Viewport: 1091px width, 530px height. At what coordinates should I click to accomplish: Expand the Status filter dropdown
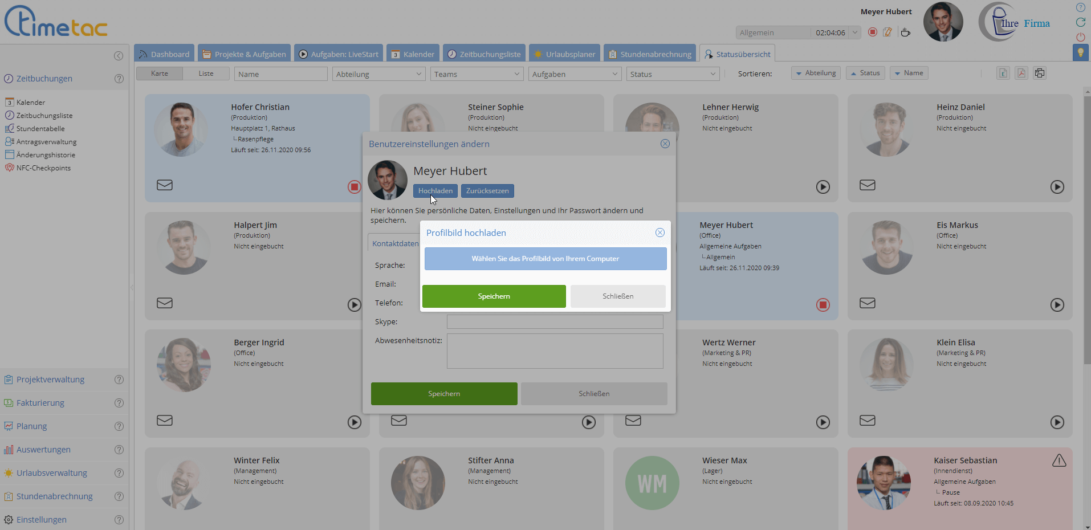coord(673,74)
